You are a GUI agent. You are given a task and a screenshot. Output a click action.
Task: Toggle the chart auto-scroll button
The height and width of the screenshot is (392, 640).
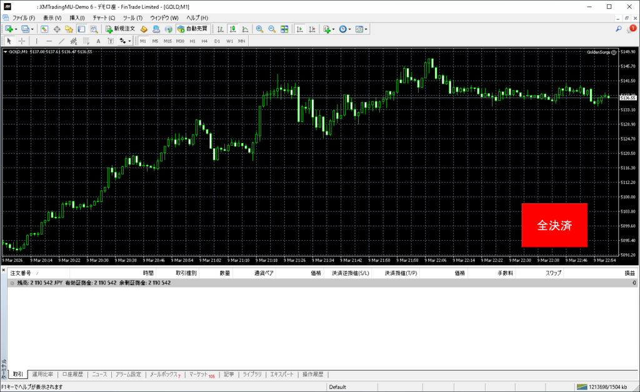pos(299,29)
